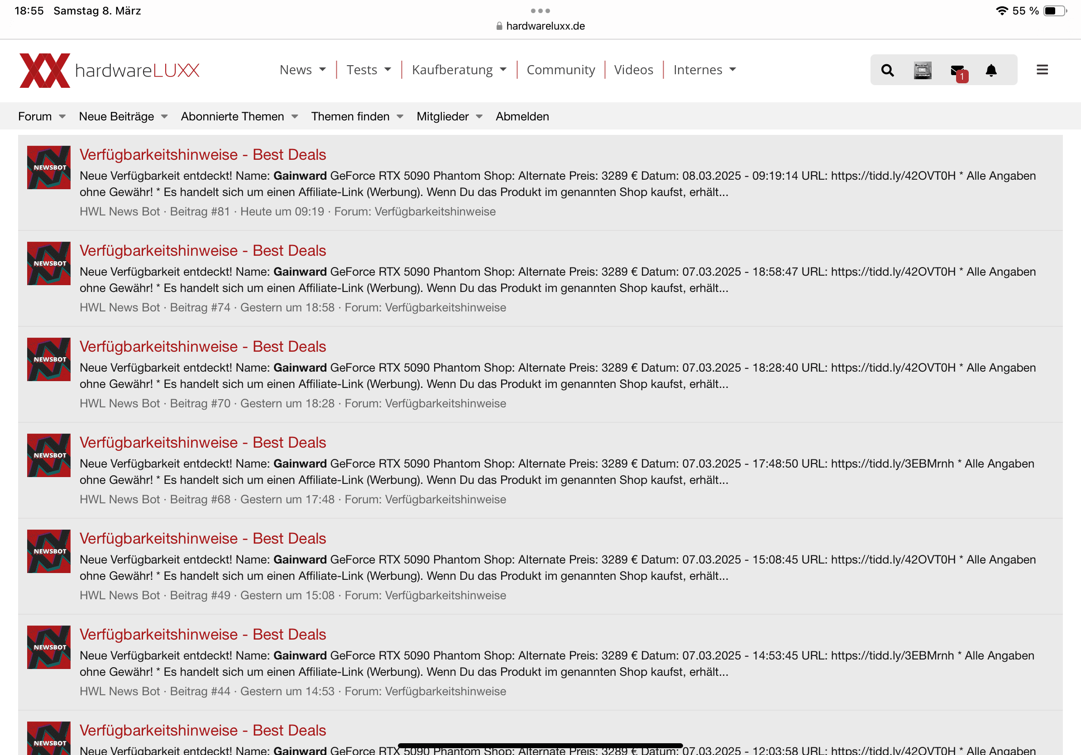Click the HWL News Bot author of Beitrag #49
Screen dimensions: 1081x755
120,595
